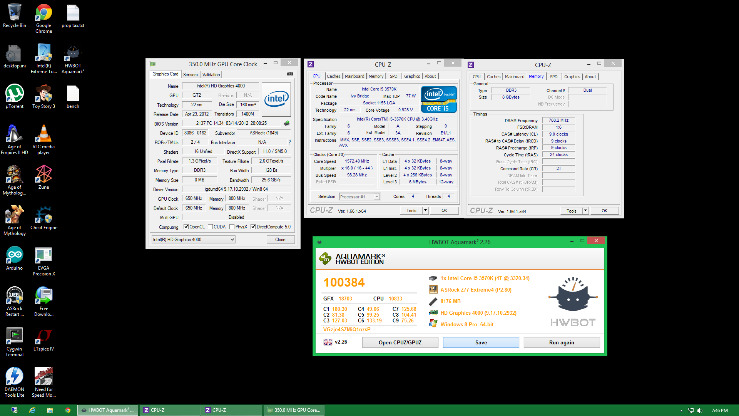This screenshot has width=739, height=416.
Task: Click the VGzje4SZMiQ1nzsP verification code
Action: [x=347, y=329]
